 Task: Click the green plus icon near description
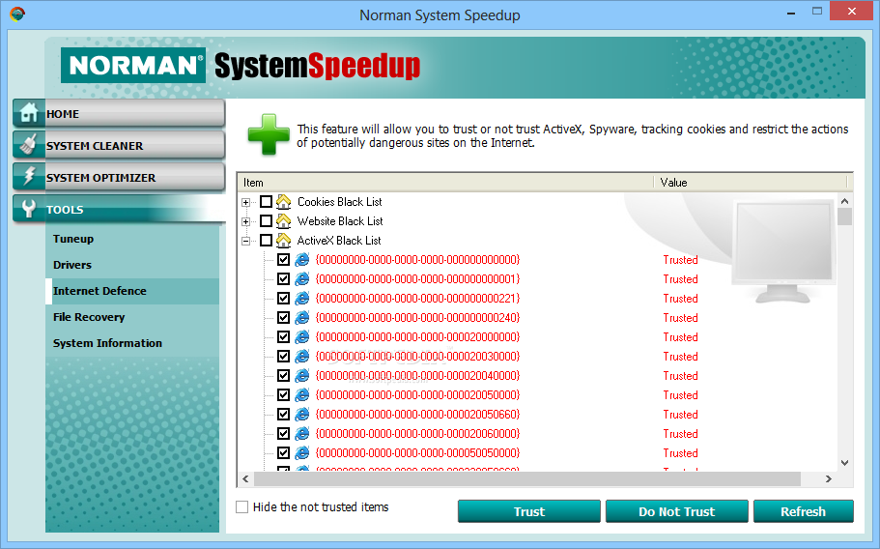[x=269, y=134]
